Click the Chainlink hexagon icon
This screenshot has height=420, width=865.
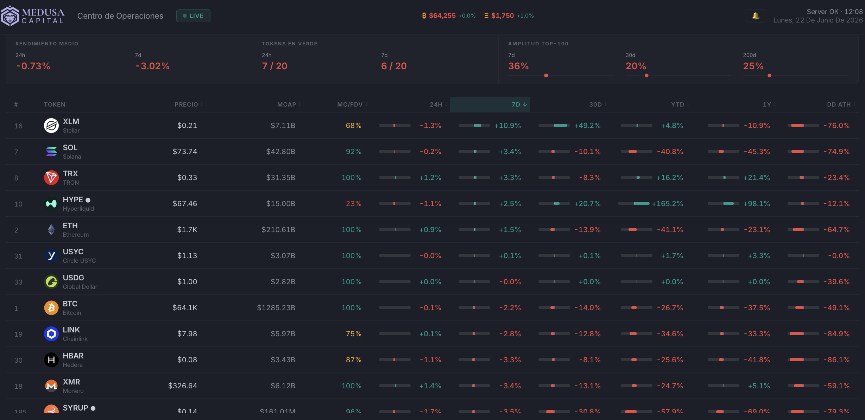click(x=51, y=334)
